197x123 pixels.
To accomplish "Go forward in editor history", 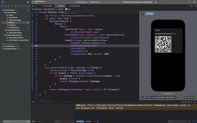I will (39, 6).
